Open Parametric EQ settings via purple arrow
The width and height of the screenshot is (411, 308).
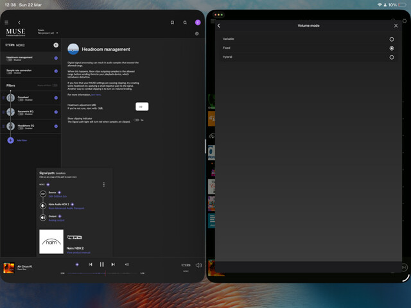tap(56, 112)
